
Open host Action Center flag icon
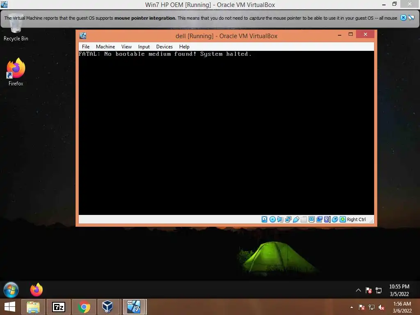(x=361, y=307)
